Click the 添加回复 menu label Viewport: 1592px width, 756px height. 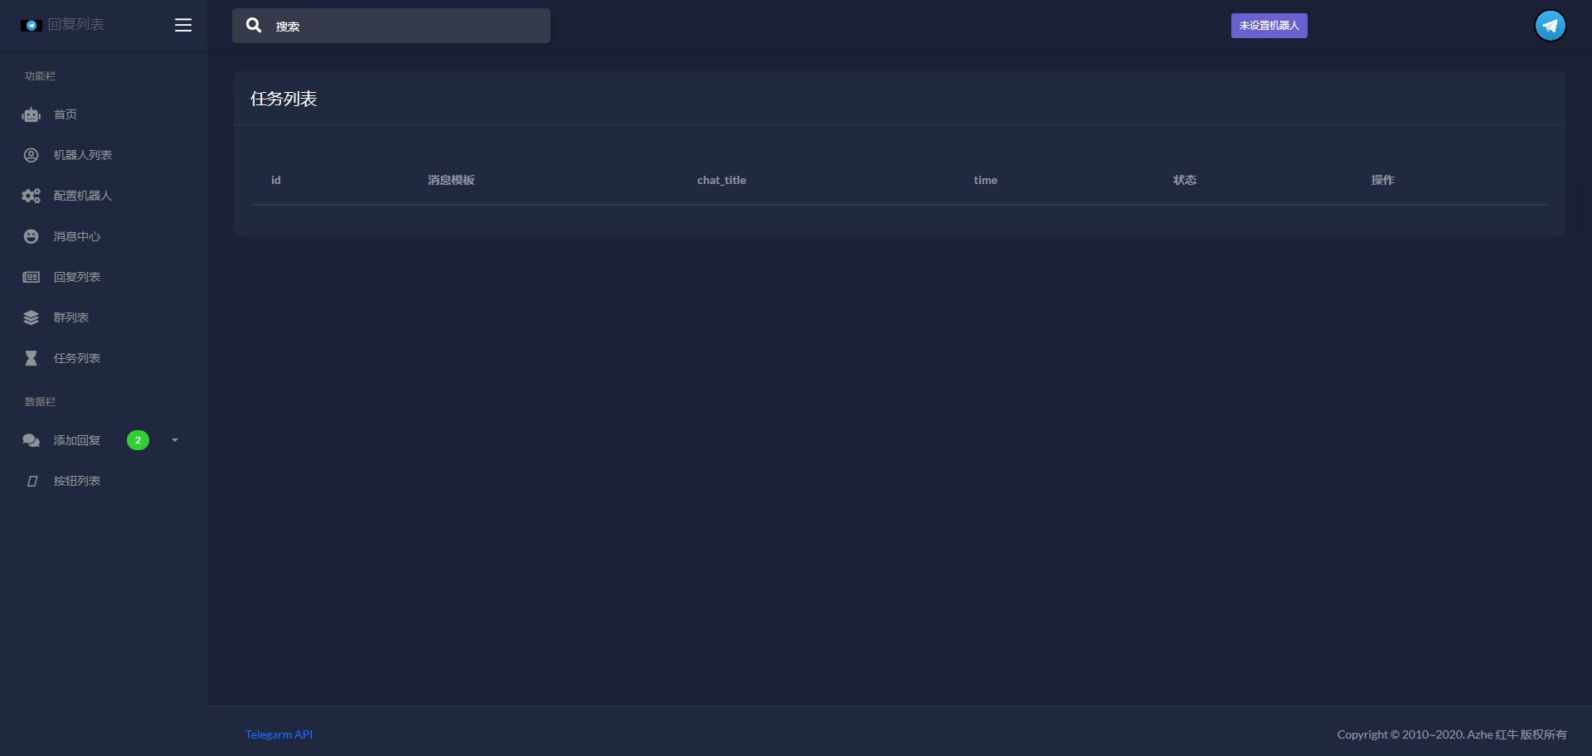pyautogui.click(x=77, y=440)
